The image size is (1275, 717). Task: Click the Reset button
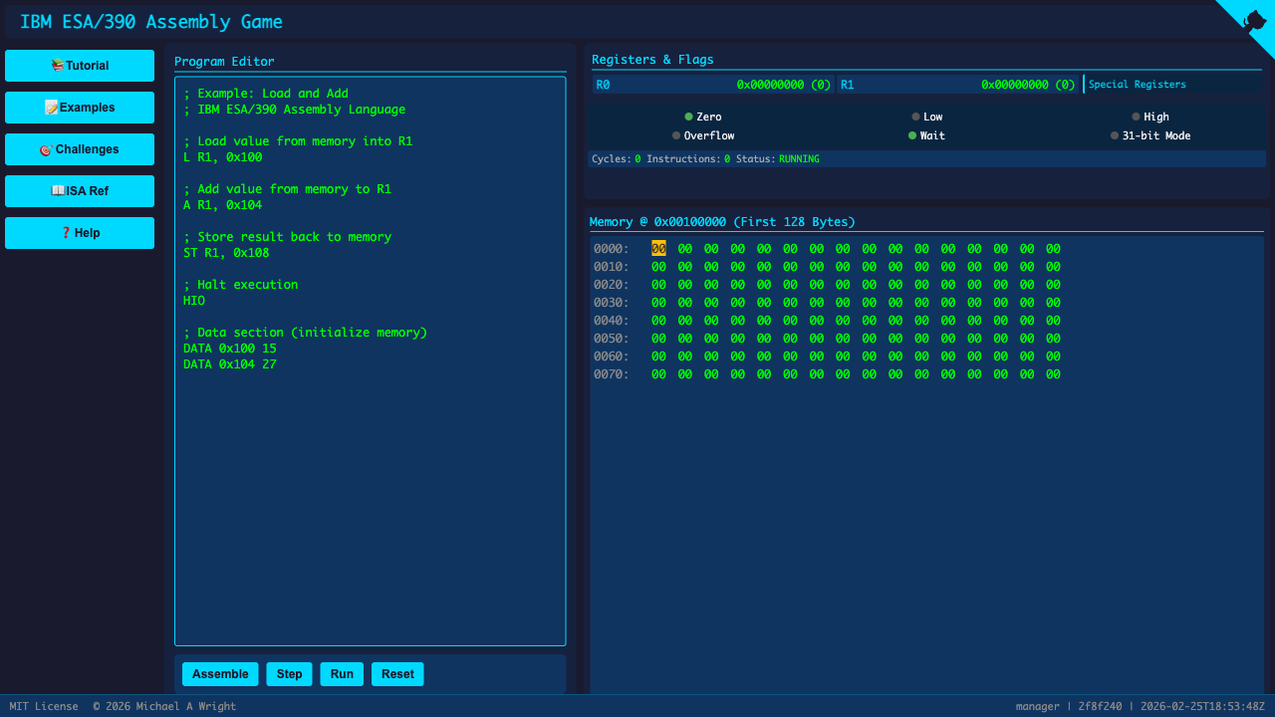tap(397, 674)
